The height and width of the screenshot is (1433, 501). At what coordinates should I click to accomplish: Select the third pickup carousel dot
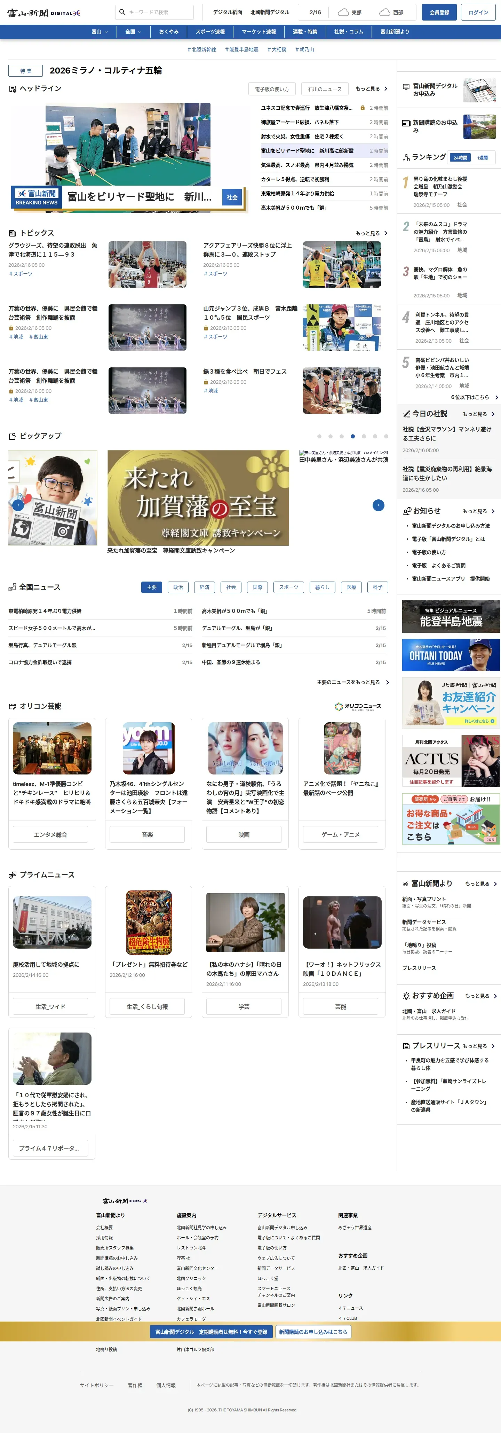click(x=341, y=437)
